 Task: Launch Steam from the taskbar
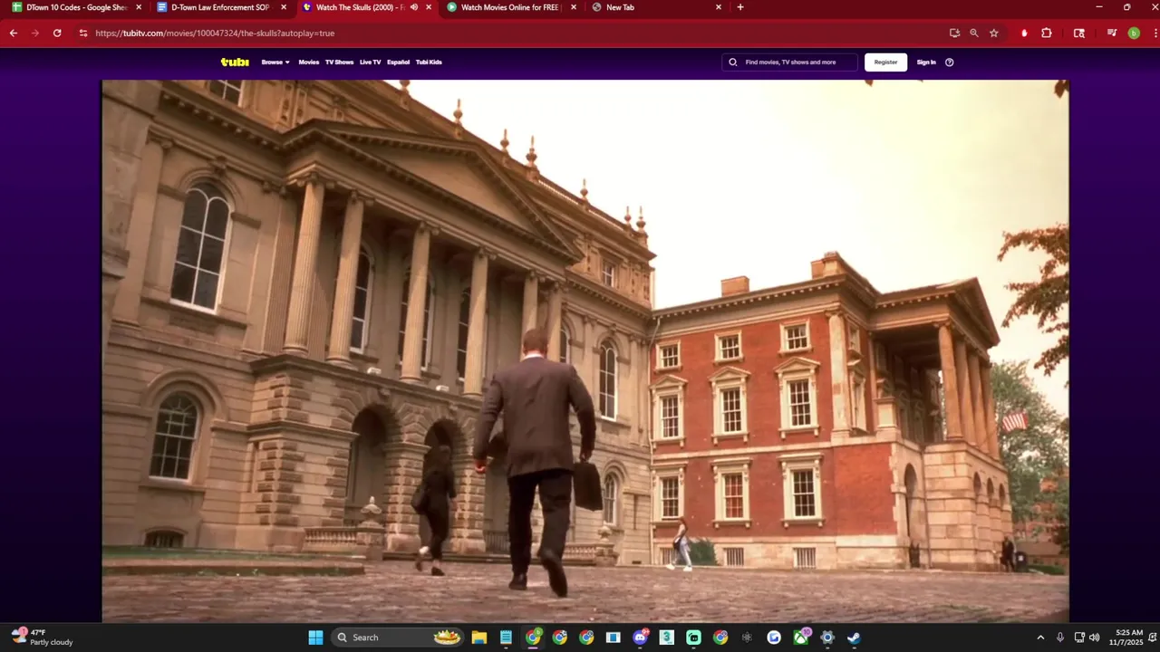[x=854, y=638]
